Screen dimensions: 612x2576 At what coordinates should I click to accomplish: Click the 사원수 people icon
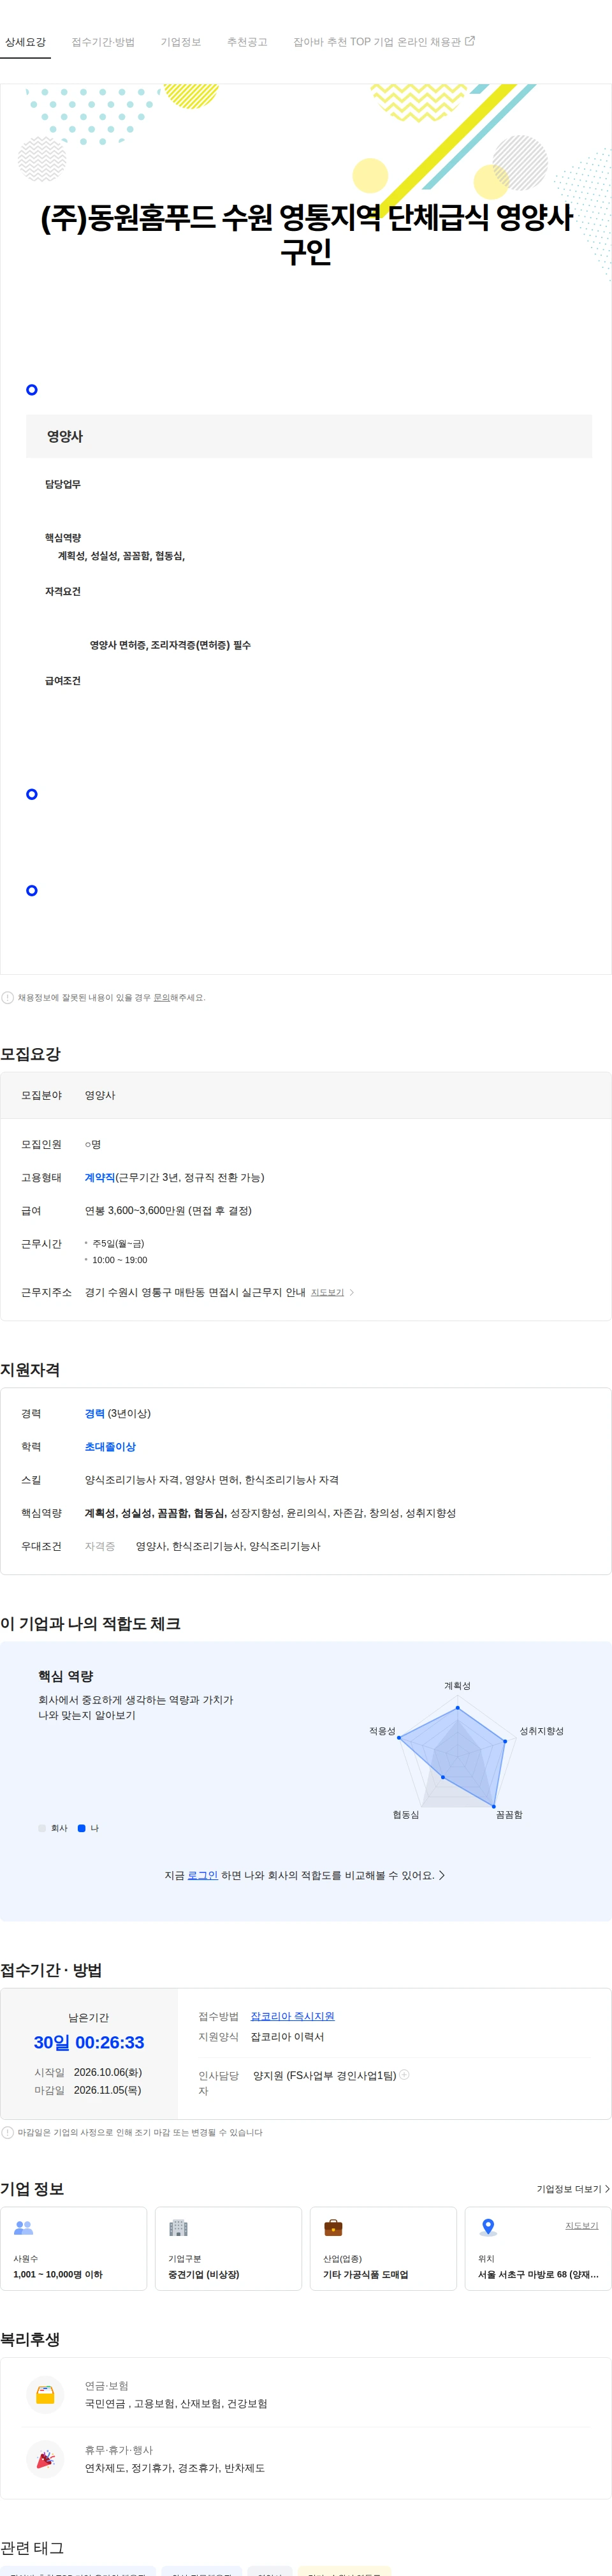[x=23, y=2228]
